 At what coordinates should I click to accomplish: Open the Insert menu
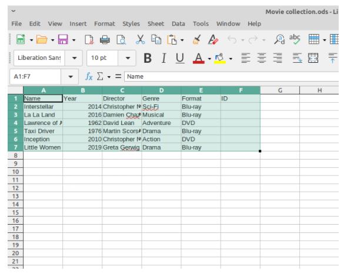coord(78,23)
